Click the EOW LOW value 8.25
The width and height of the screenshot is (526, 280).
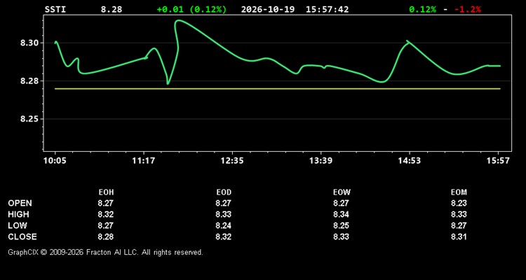[341, 225]
